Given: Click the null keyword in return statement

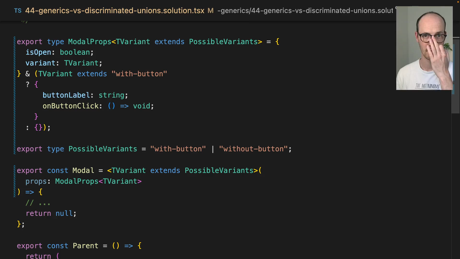Looking at the screenshot, I should click(64, 213).
